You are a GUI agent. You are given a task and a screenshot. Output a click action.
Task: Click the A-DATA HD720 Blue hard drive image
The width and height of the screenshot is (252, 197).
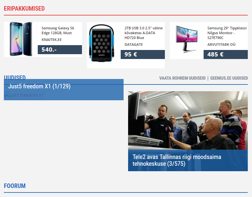[101, 43]
